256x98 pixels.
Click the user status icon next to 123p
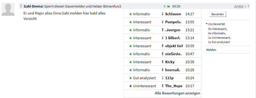pyautogui.click(x=162, y=78)
